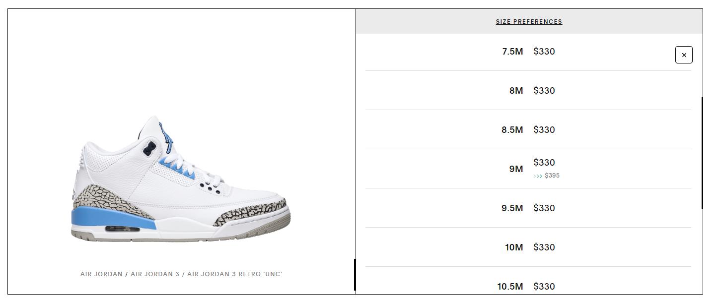Select the 10M size option

coord(514,247)
